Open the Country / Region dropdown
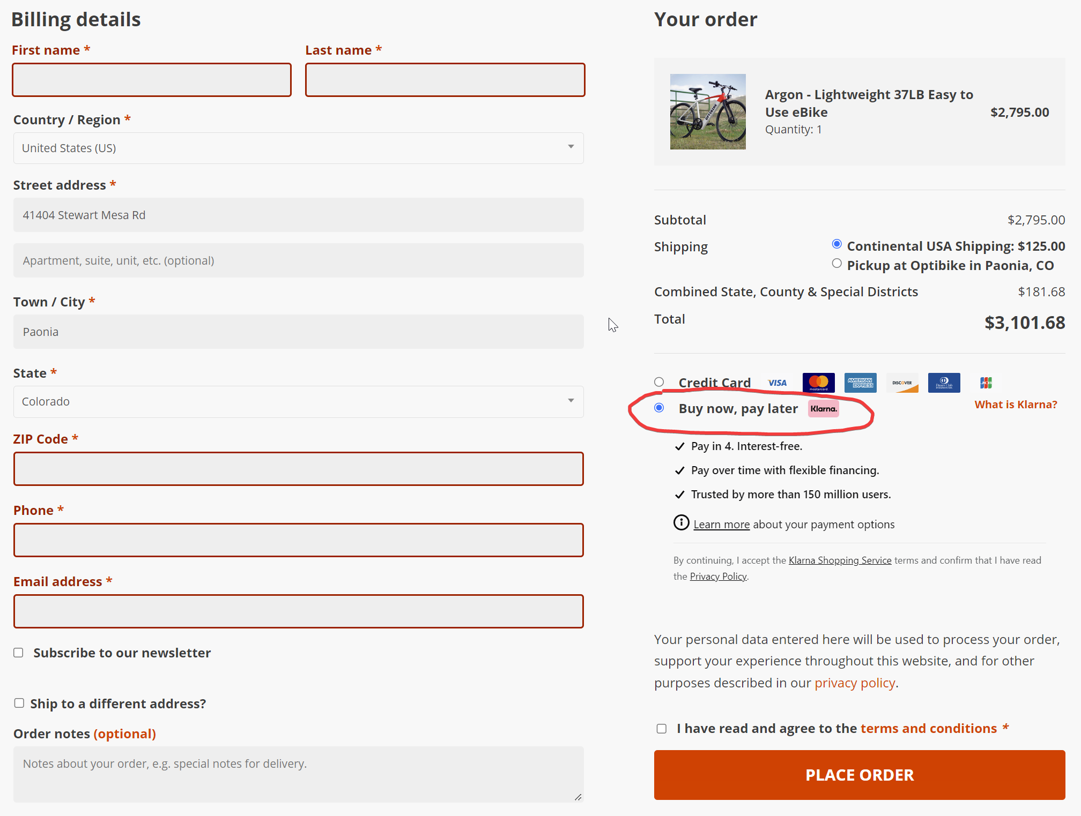This screenshot has height=816, width=1081. click(298, 148)
